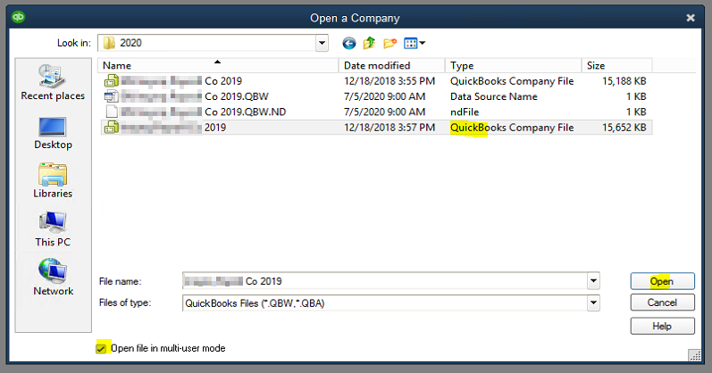The width and height of the screenshot is (712, 373).
Task: Open Recent places in sidebar
Action: (x=53, y=83)
